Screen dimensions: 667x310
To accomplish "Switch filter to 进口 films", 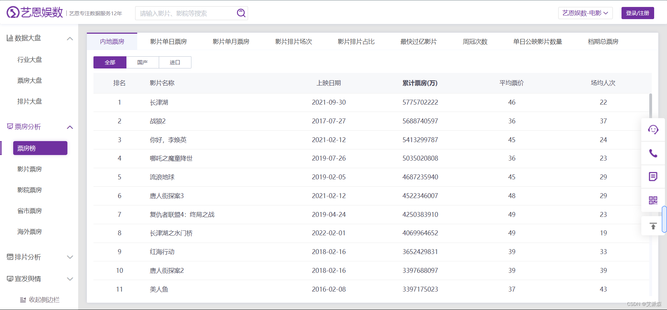I will (x=175, y=63).
